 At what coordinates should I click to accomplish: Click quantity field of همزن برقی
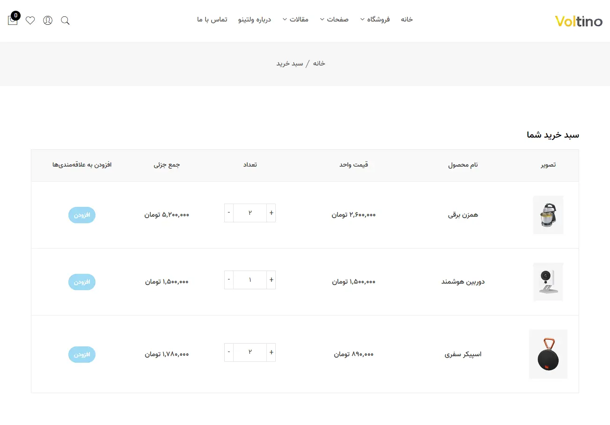250,213
